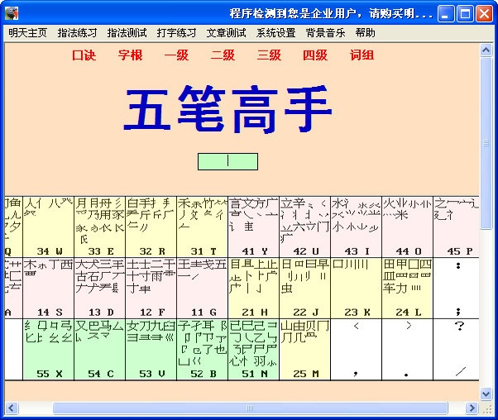Click the comma and less-than key cell
Viewport: 498px width, 420px height.
pyautogui.click(x=356, y=349)
